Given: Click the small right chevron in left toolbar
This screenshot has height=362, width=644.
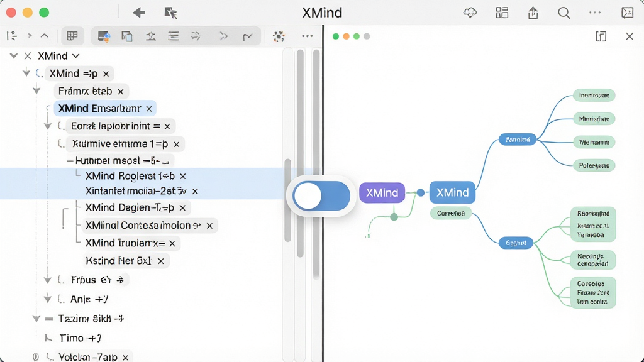Looking at the screenshot, I should coord(30,36).
